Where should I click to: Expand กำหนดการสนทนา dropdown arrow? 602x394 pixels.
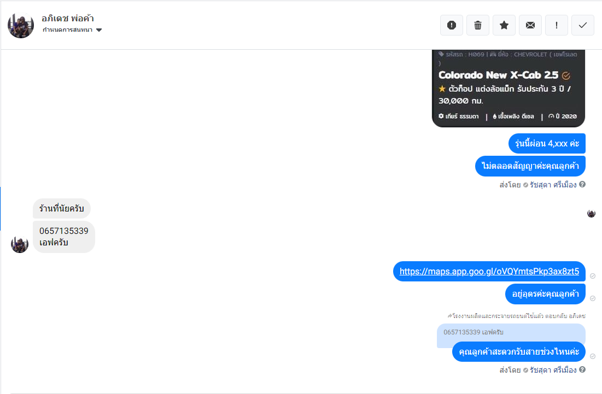99,30
